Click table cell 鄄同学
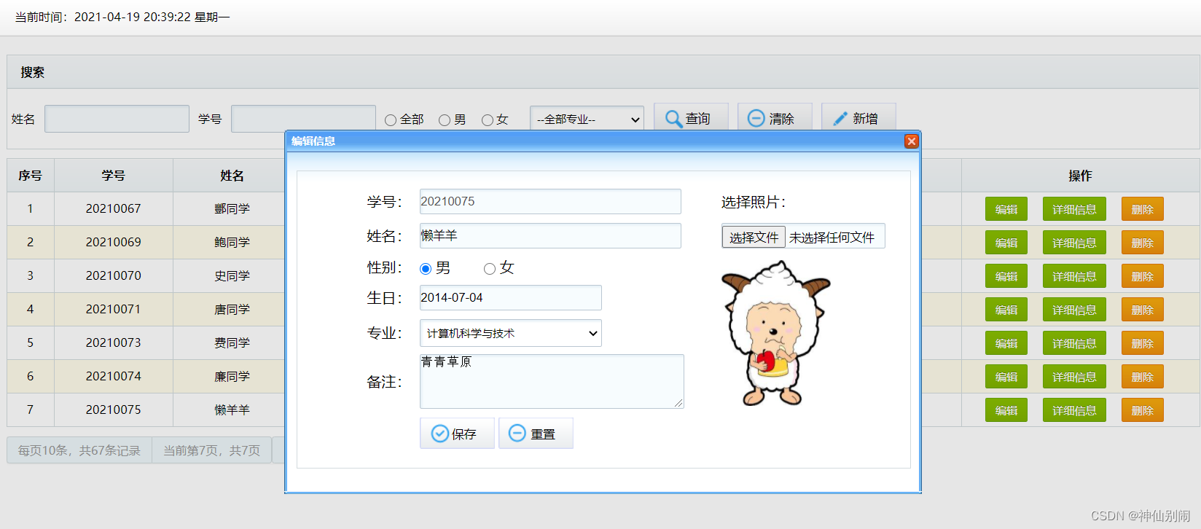Screen dimensions: 1201x529 [x=232, y=208]
